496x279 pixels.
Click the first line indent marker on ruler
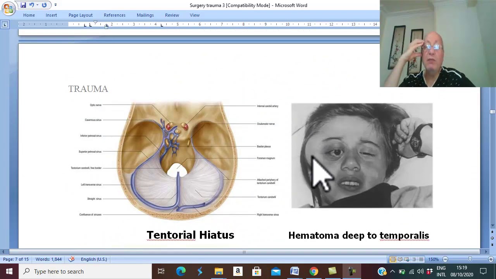(95, 22)
